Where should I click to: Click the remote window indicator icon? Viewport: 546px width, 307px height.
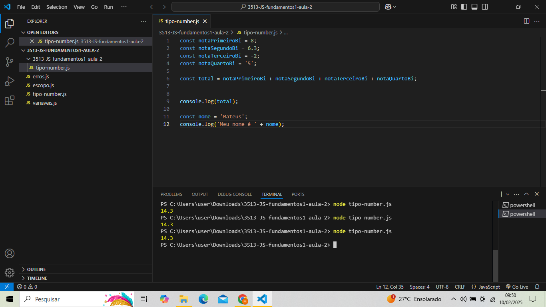tap(7, 287)
